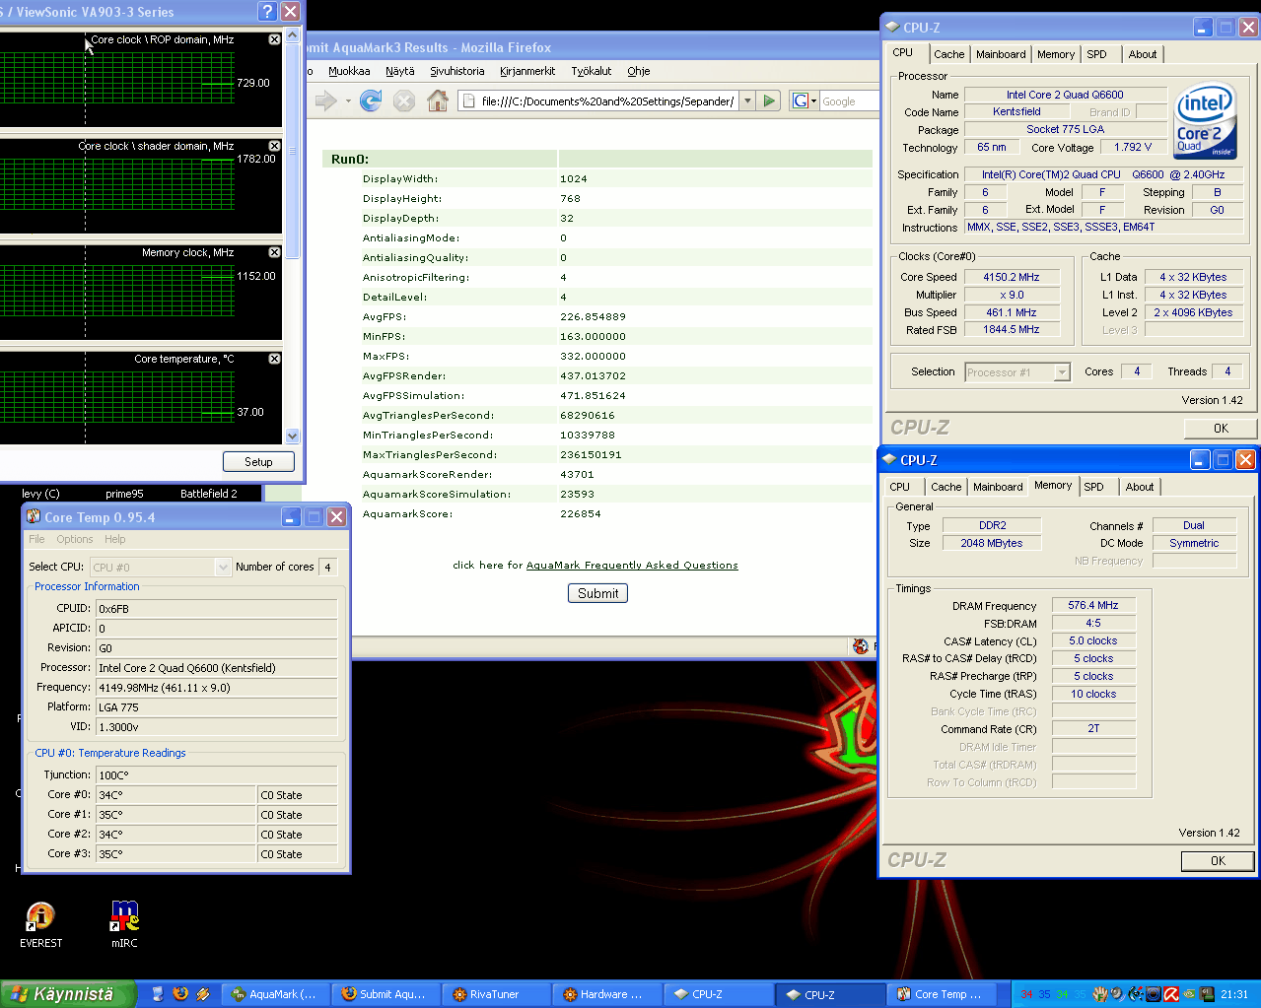
Task: Click the Firefox address bar URL field
Action: [607, 101]
